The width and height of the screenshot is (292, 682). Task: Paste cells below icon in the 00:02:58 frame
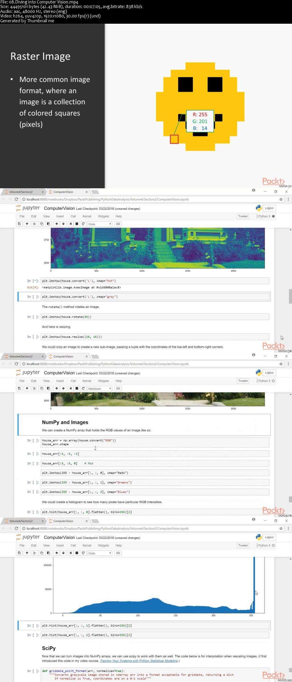coord(48,224)
